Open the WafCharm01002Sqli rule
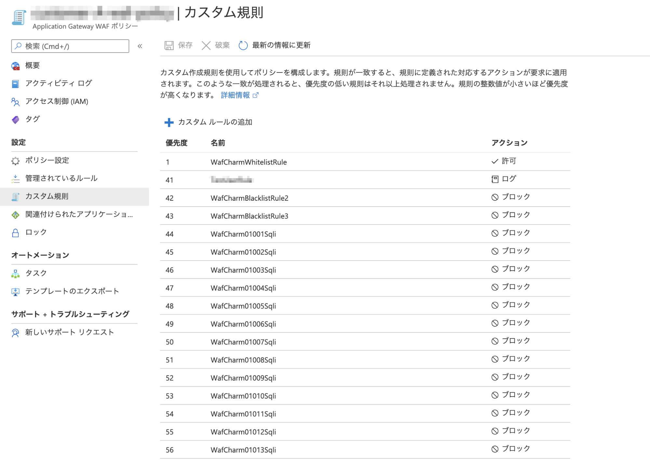 [x=243, y=252]
